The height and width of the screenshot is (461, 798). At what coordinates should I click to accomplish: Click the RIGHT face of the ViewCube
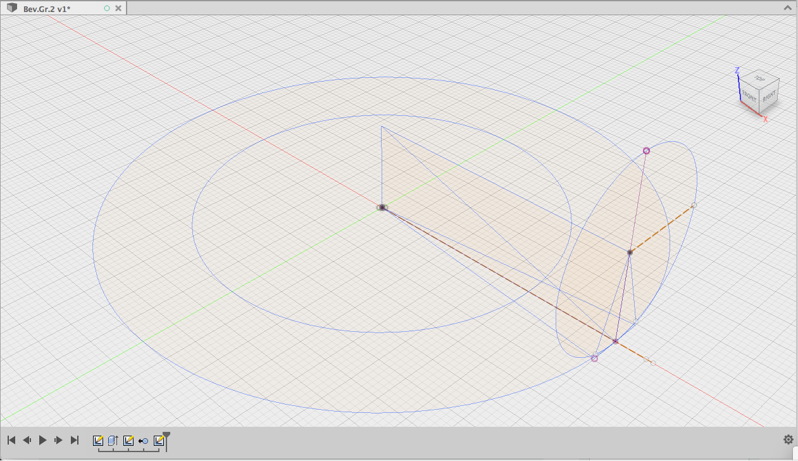pyautogui.click(x=769, y=97)
